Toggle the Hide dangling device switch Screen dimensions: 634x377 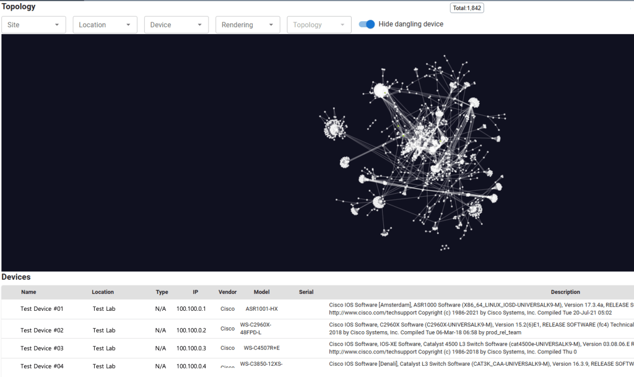367,24
